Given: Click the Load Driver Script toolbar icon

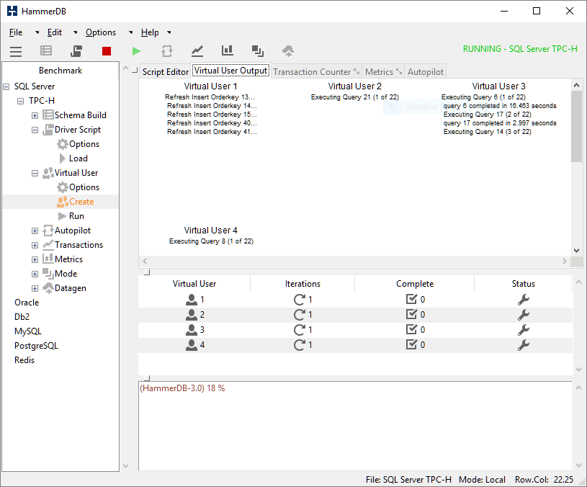Looking at the screenshot, I should pyautogui.click(x=76, y=51).
